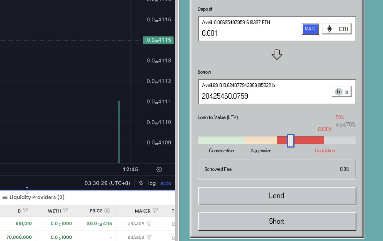Open chart settings gear icon
383x241 pixels.
coord(160,169)
